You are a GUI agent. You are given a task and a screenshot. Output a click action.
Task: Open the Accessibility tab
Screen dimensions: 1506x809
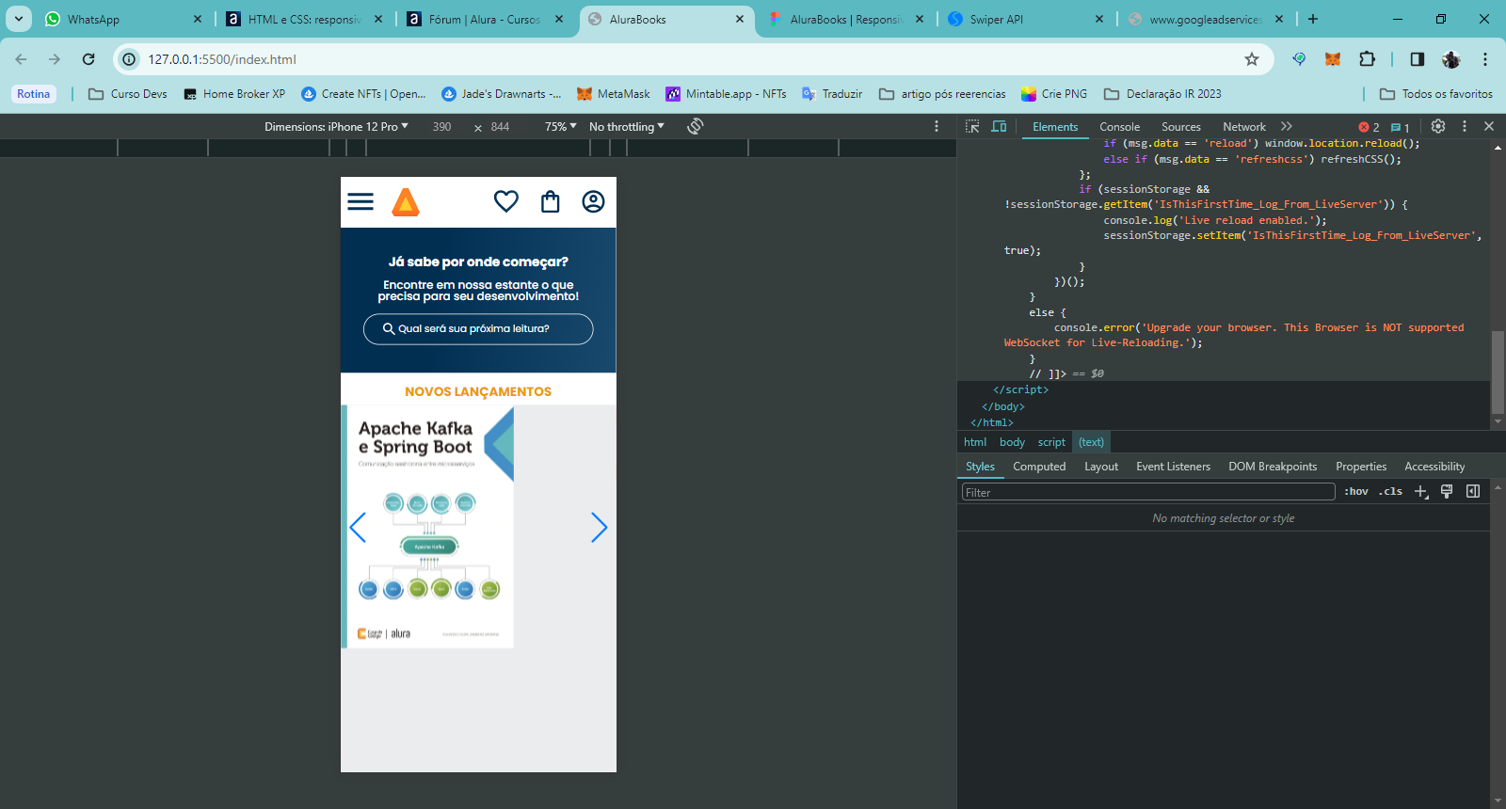pyautogui.click(x=1434, y=467)
